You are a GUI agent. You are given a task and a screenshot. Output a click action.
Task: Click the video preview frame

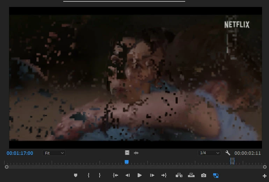tap(136, 78)
